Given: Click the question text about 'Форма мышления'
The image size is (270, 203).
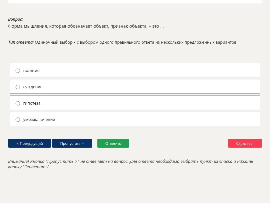Looking at the screenshot, I should 86,26.
